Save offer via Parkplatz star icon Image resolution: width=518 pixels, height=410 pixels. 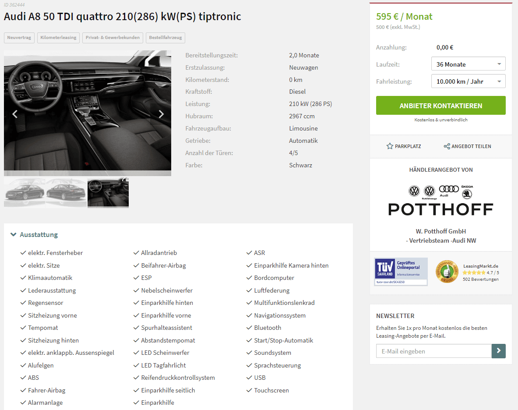click(x=390, y=146)
